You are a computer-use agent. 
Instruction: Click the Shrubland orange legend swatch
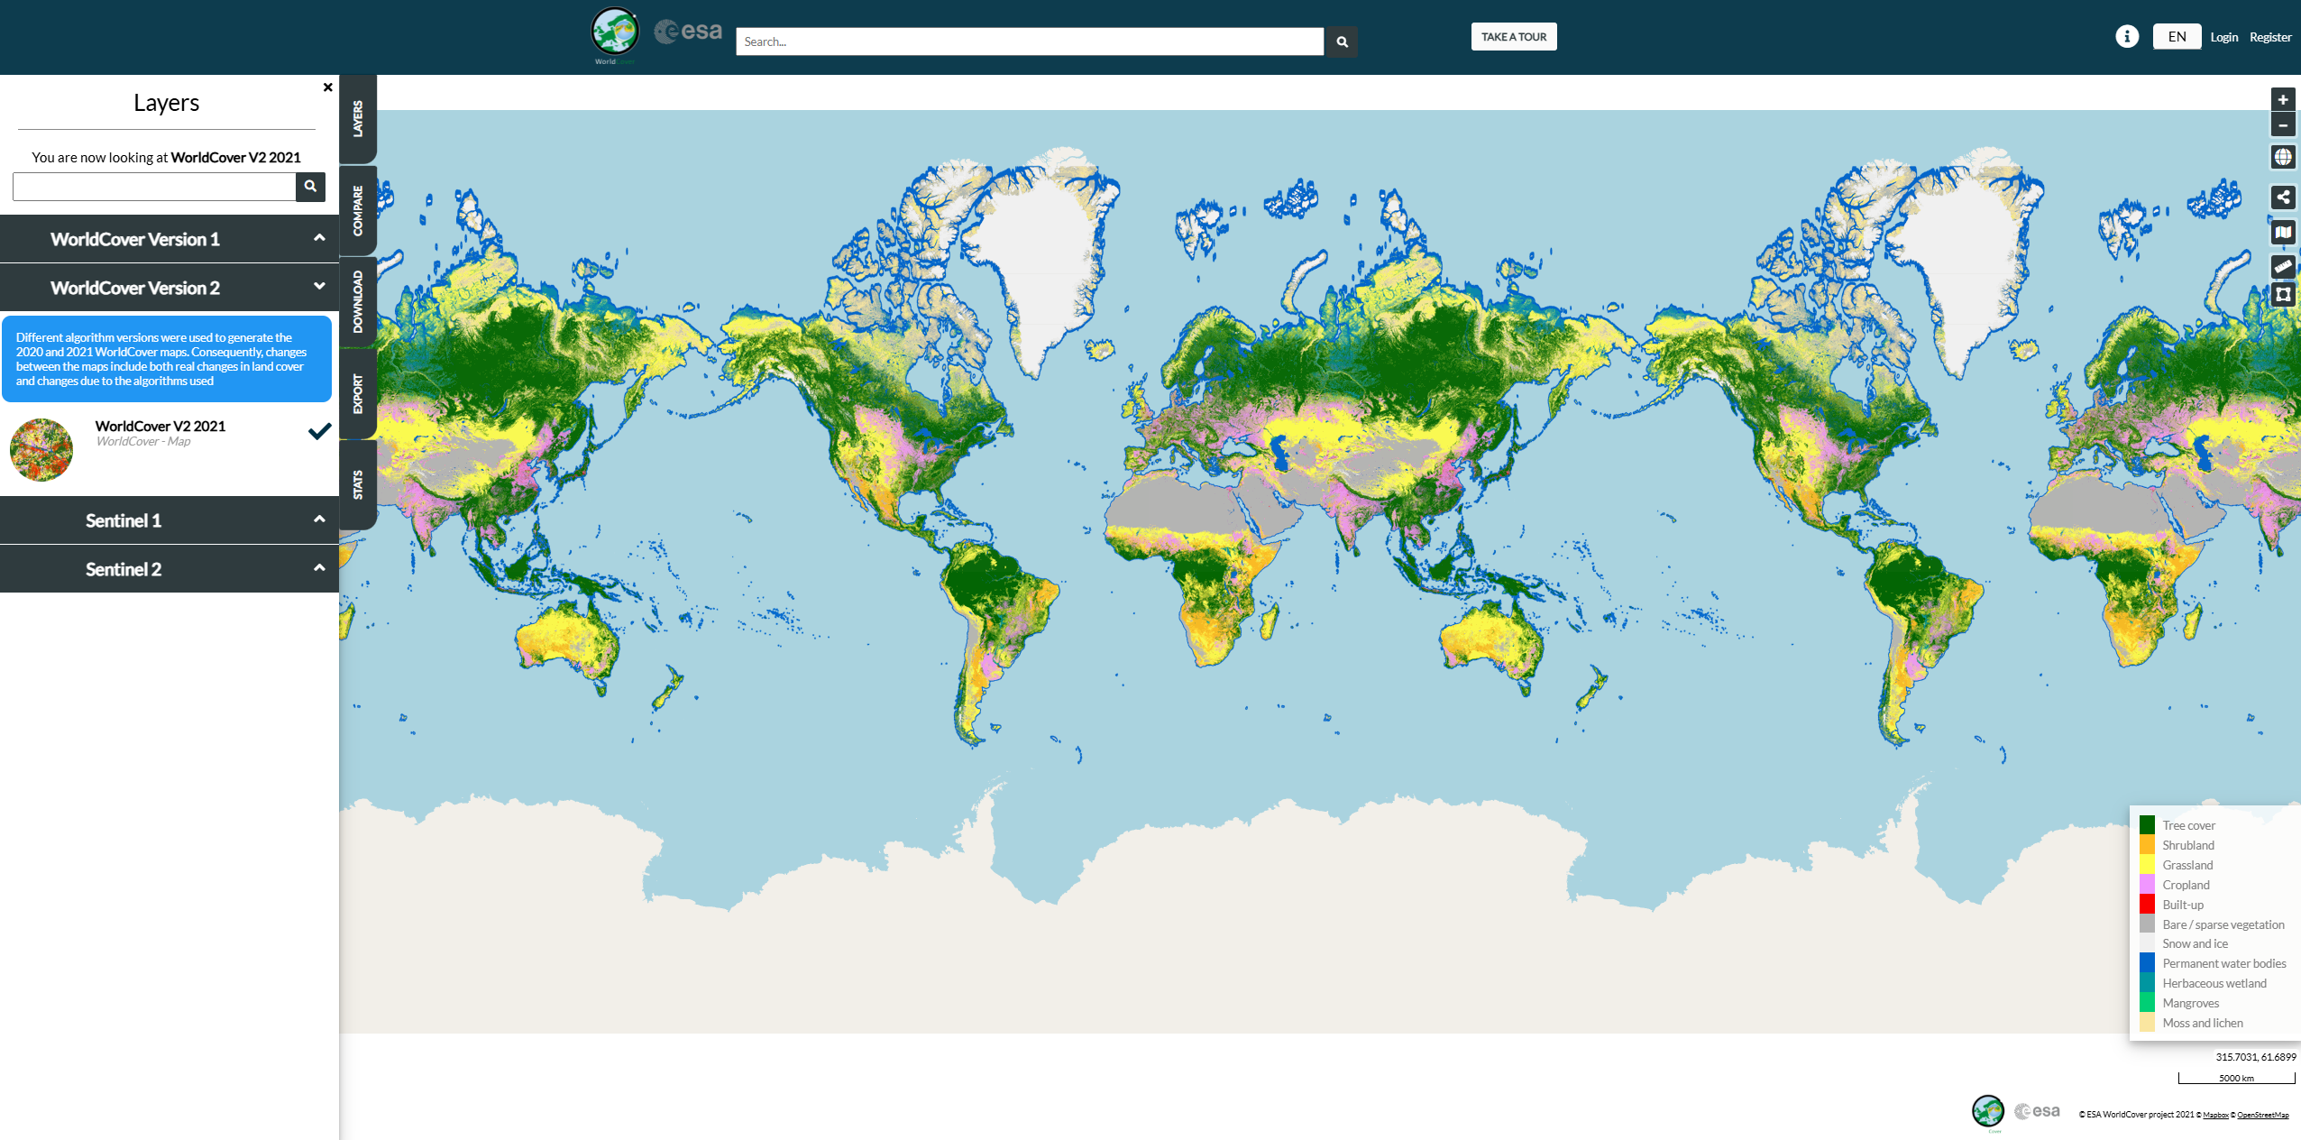(x=2147, y=845)
